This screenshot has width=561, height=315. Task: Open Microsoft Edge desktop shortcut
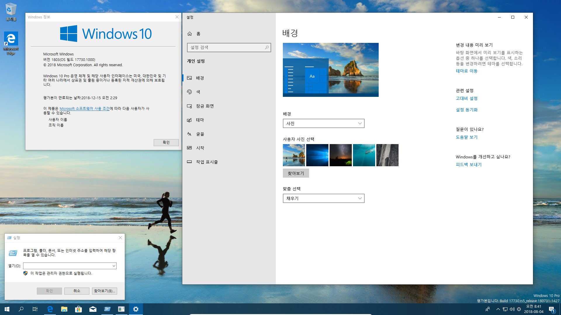(11, 43)
